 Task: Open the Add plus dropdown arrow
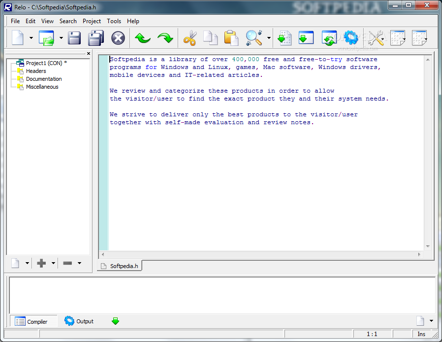point(53,263)
